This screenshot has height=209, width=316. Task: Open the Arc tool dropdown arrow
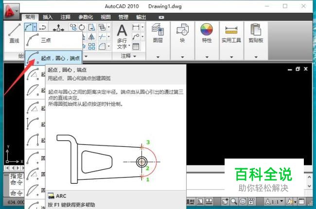pyautogui.click(x=35, y=27)
